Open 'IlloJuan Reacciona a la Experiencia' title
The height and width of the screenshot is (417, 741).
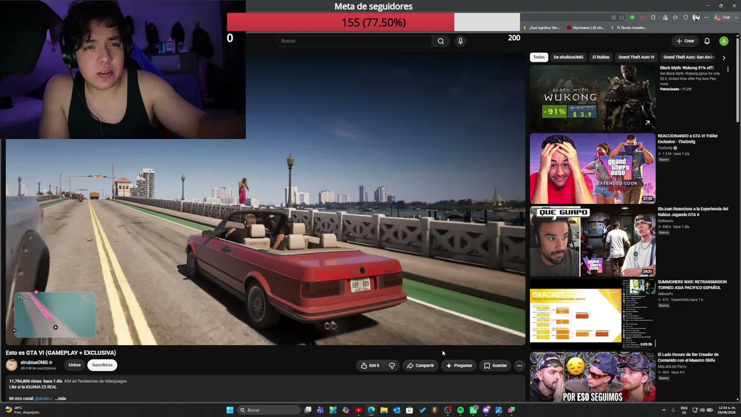click(693, 211)
